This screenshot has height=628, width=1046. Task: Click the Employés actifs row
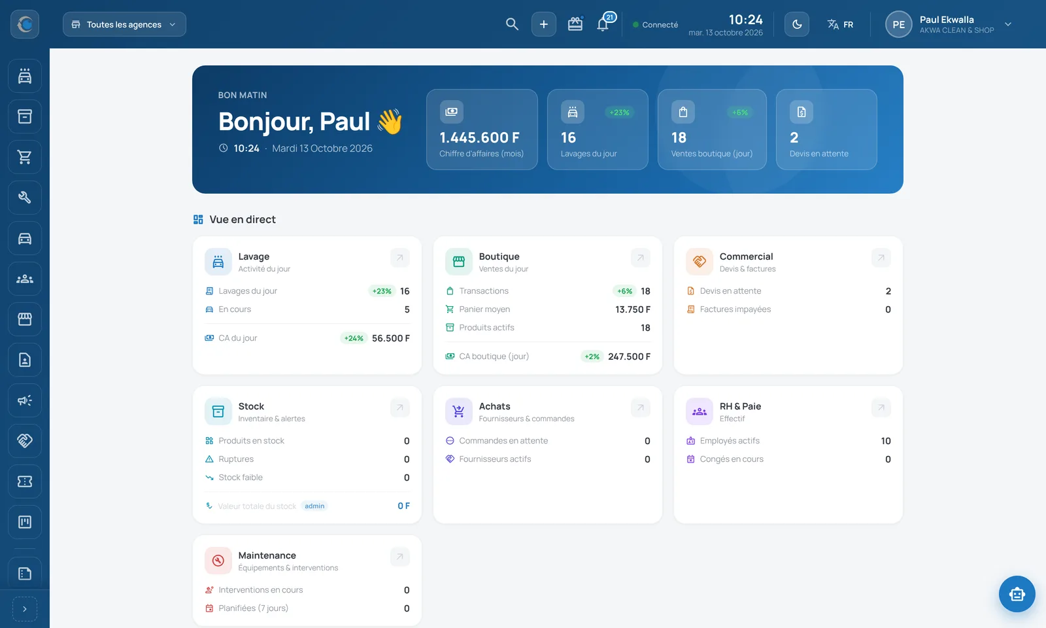tap(788, 441)
